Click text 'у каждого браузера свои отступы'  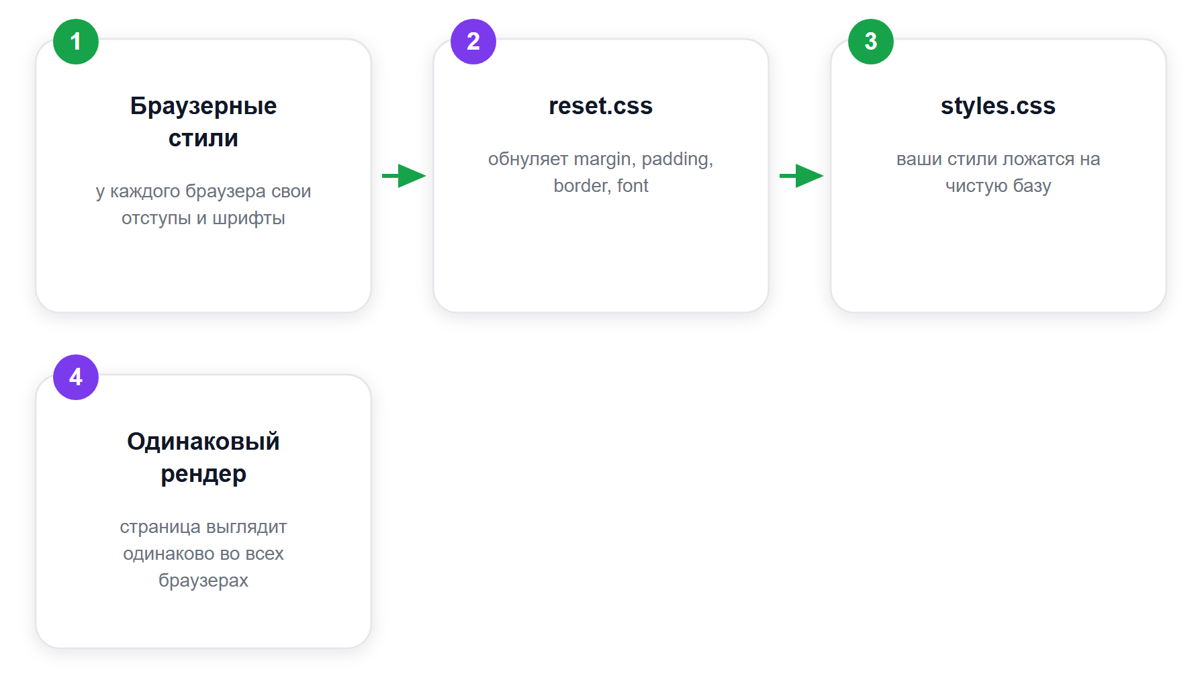(203, 204)
